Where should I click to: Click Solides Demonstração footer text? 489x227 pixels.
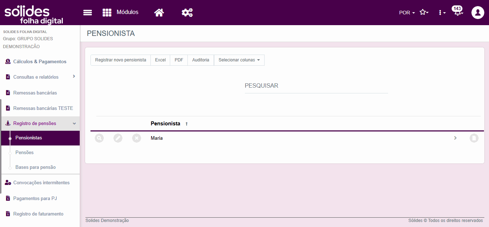(107, 221)
